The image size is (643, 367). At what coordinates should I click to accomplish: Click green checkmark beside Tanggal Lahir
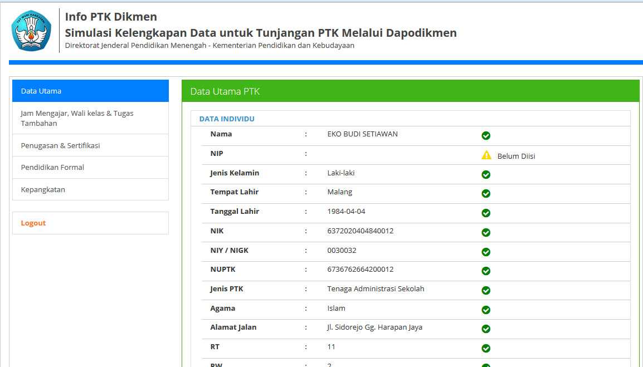pos(486,213)
